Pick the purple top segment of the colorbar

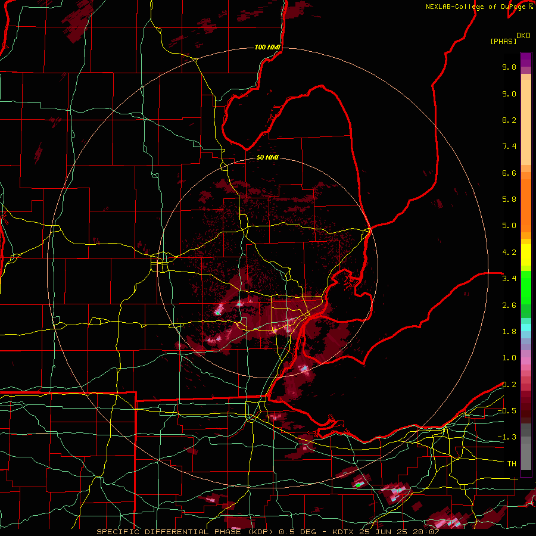526,60
